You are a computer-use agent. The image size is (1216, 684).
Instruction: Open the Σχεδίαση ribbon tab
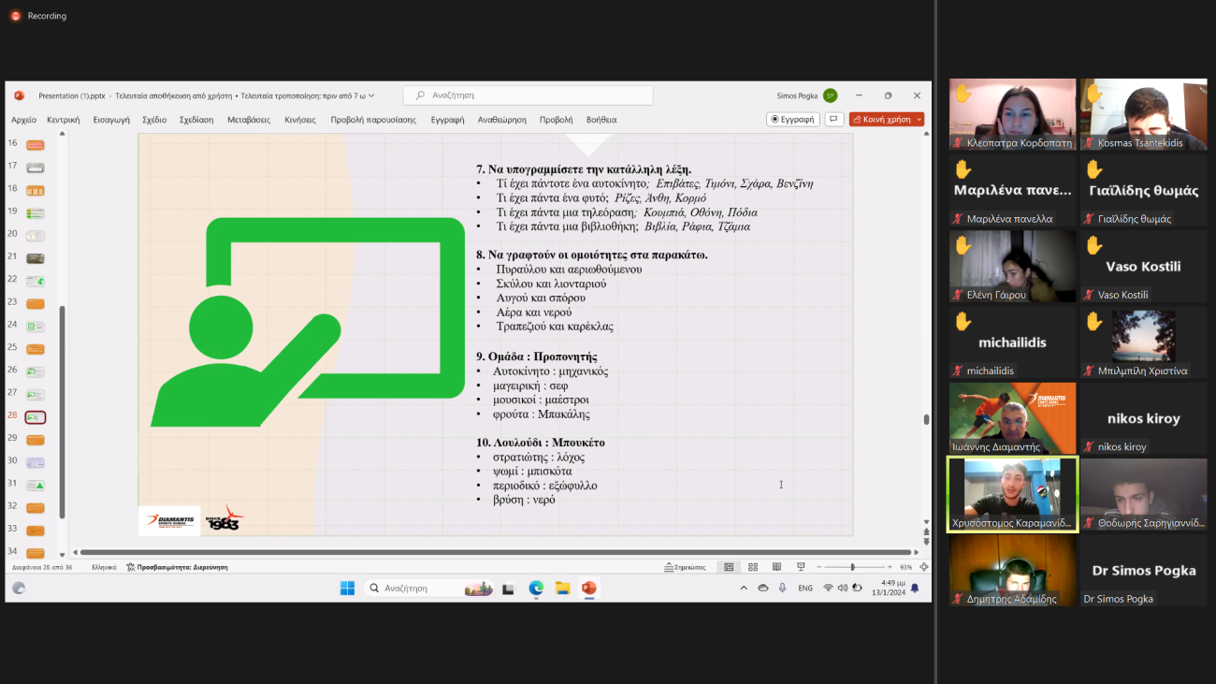pos(196,120)
